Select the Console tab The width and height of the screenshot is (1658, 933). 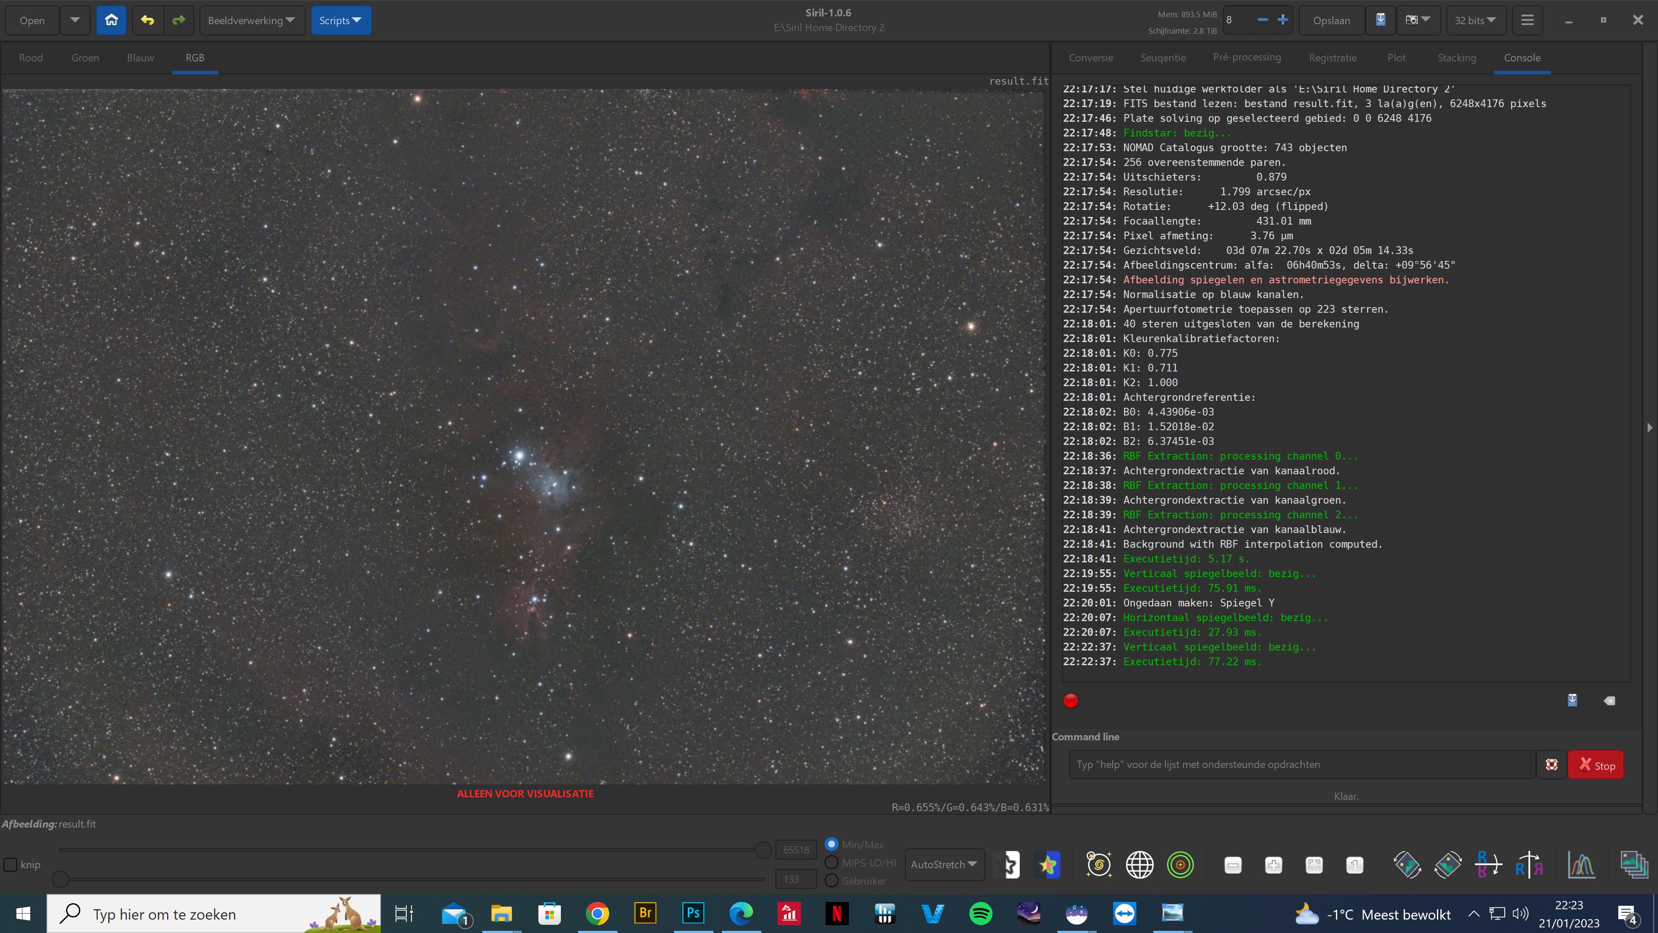[x=1522, y=57]
